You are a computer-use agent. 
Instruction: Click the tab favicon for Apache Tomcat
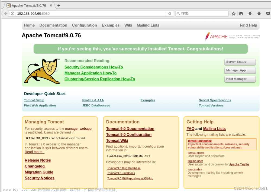(8, 5)
